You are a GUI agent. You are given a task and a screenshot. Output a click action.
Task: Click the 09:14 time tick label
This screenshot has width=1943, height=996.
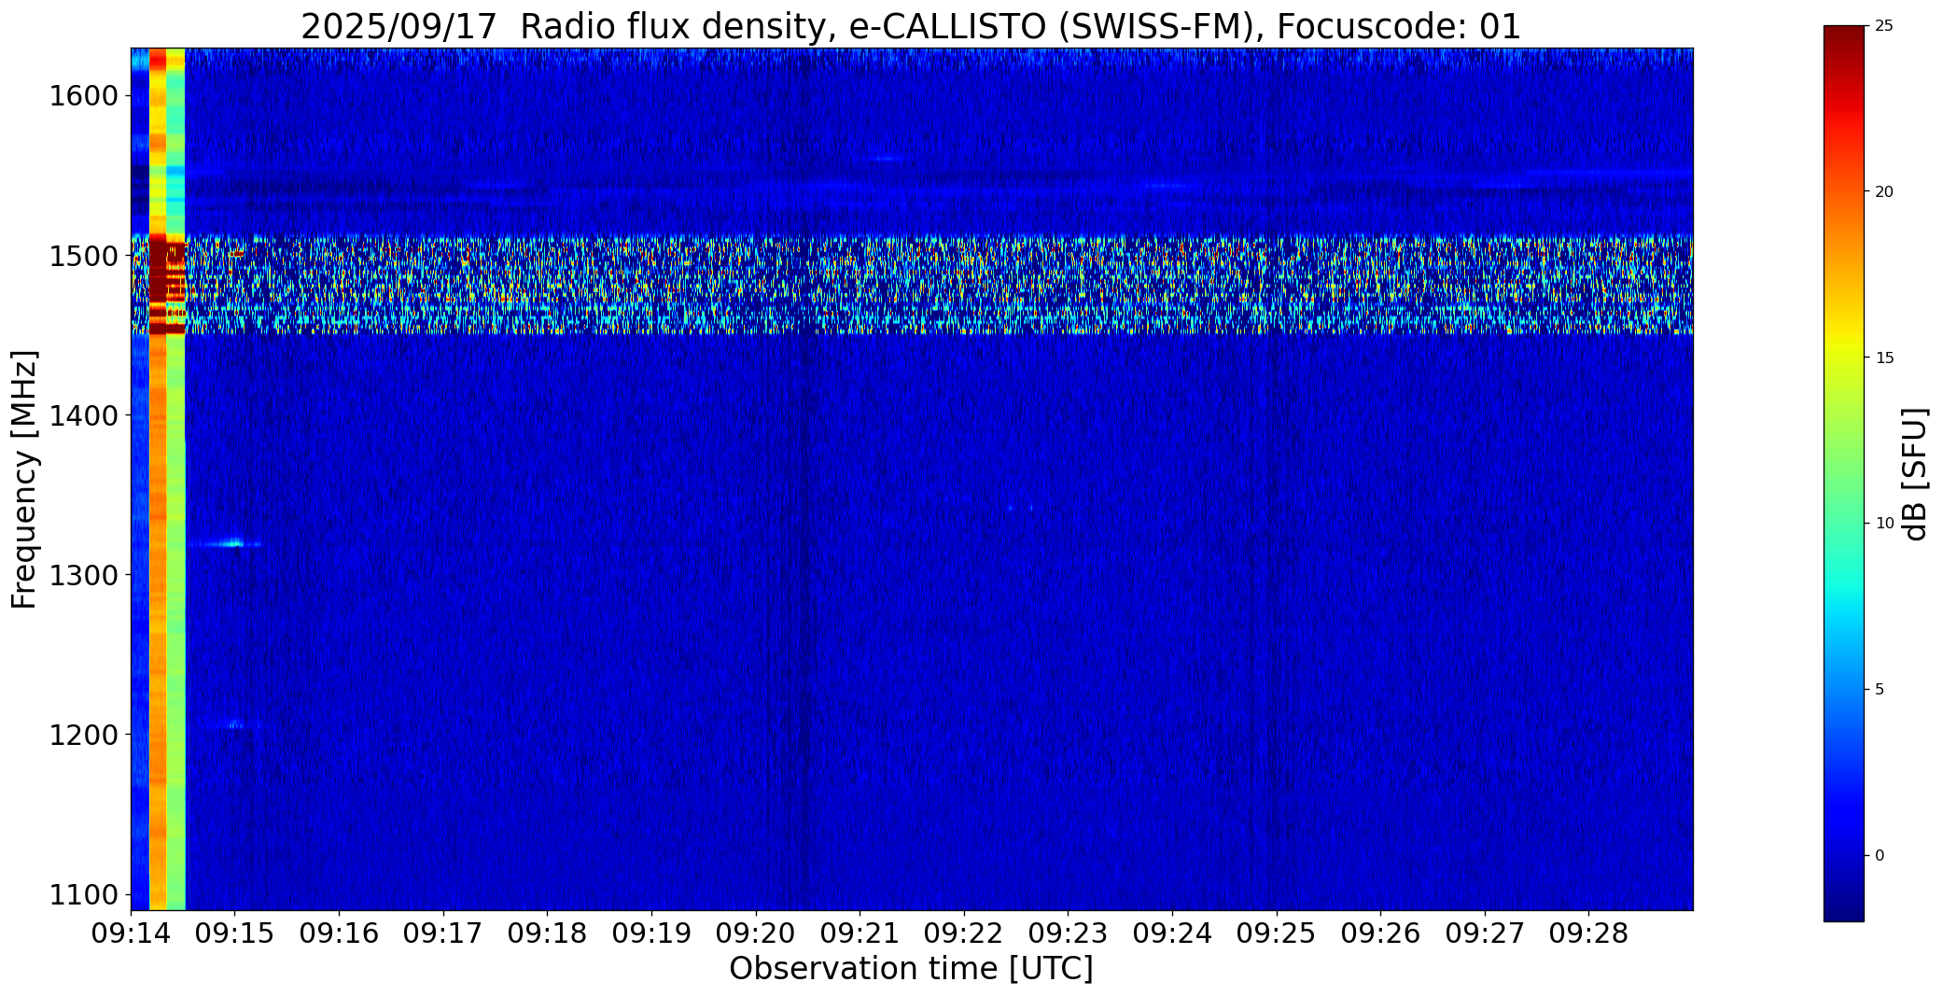[x=131, y=933]
